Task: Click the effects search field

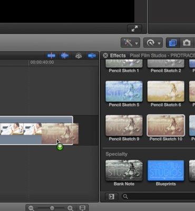Action: 158,197
